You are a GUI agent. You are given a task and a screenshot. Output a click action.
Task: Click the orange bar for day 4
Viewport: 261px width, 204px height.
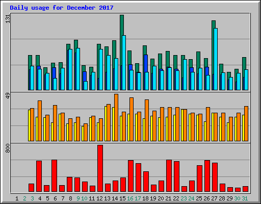(40, 121)
